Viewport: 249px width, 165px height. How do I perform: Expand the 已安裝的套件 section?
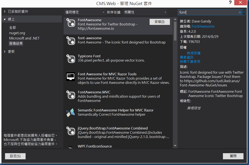tap(5, 12)
